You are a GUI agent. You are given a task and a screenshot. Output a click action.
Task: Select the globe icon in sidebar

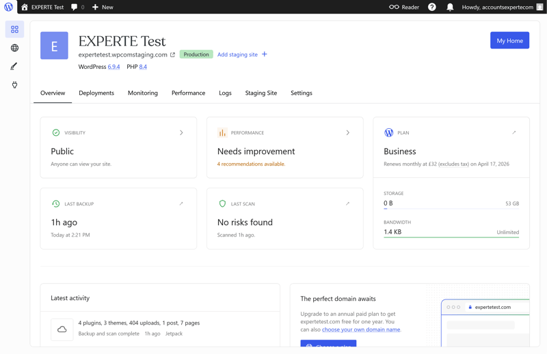[x=14, y=48]
